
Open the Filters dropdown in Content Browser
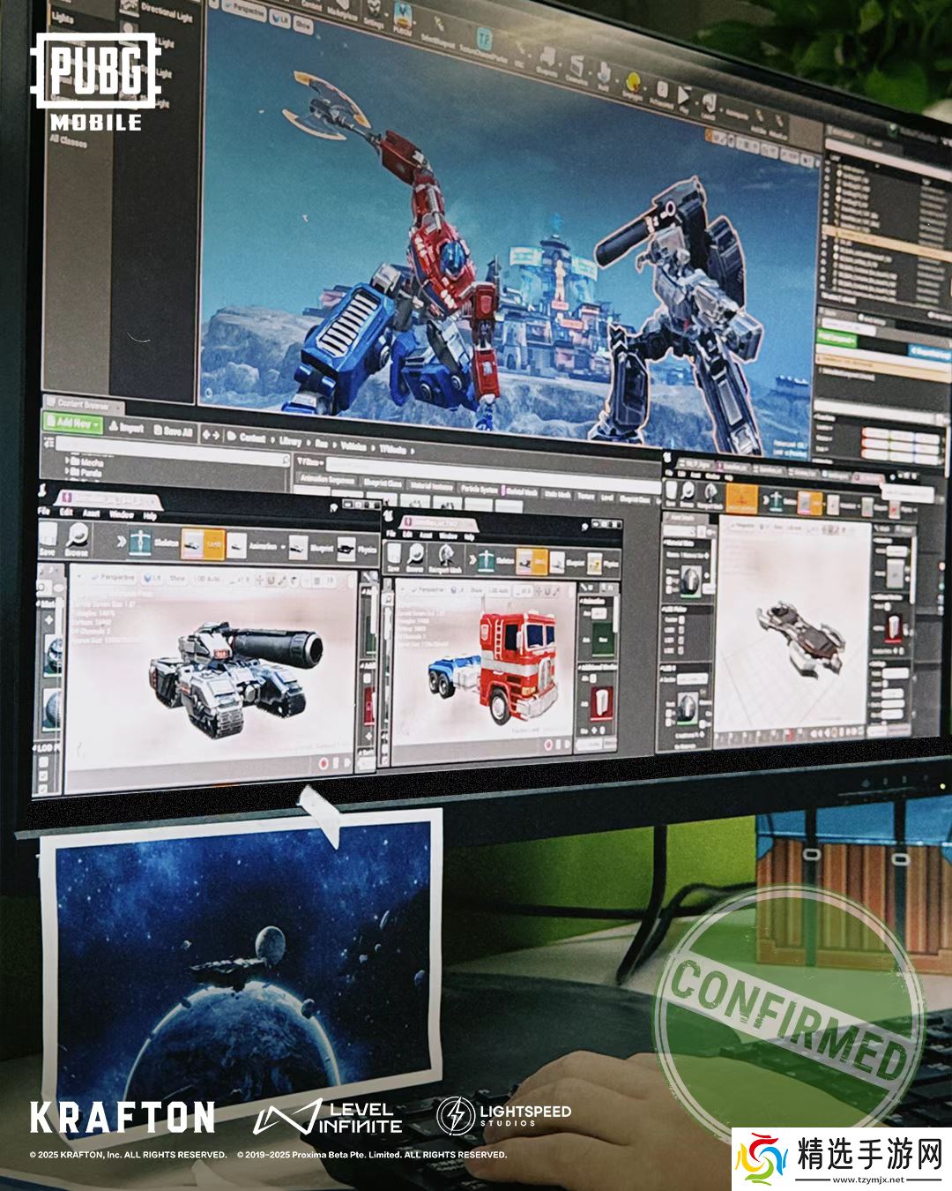coord(310,461)
